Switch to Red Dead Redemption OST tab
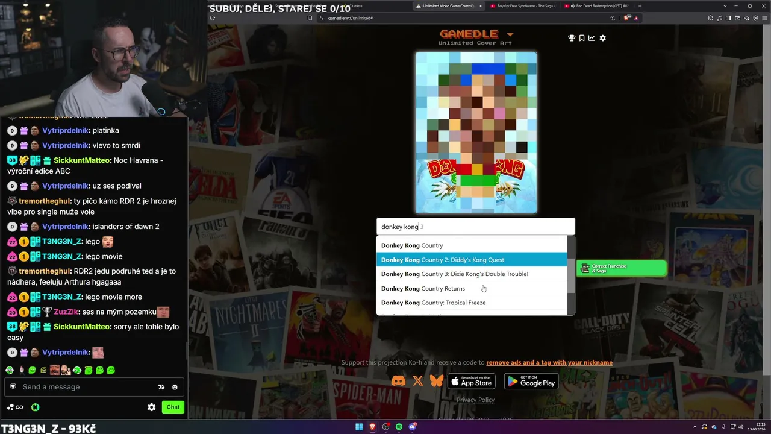 [x=596, y=6]
